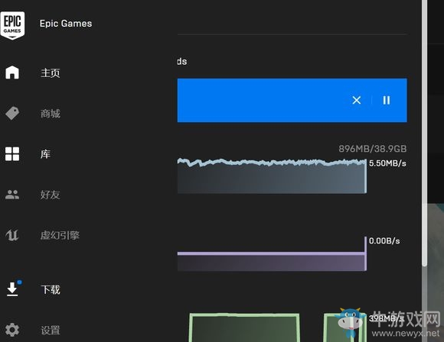
Task: Click the 0.00B/s speed label
Action: click(x=384, y=241)
